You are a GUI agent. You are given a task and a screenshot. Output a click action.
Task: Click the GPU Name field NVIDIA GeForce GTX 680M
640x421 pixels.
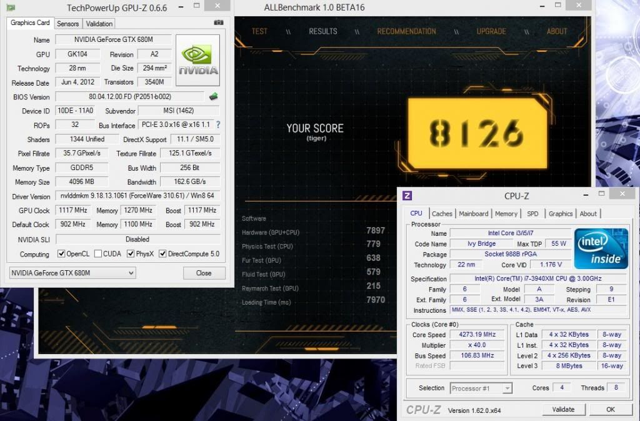coord(114,39)
